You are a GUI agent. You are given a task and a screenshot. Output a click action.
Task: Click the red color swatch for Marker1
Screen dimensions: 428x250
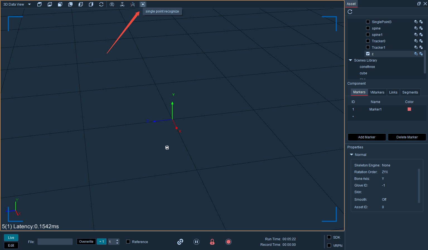point(409,109)
